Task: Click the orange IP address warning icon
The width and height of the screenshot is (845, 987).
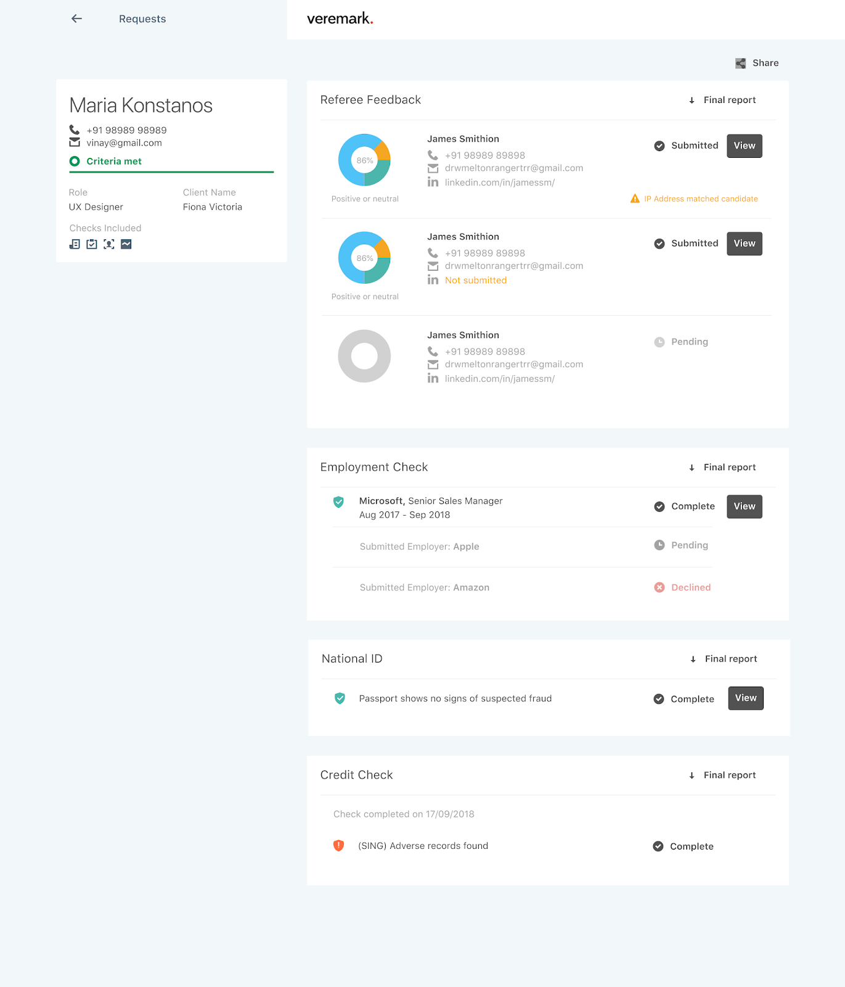Action: pos(635,199)
